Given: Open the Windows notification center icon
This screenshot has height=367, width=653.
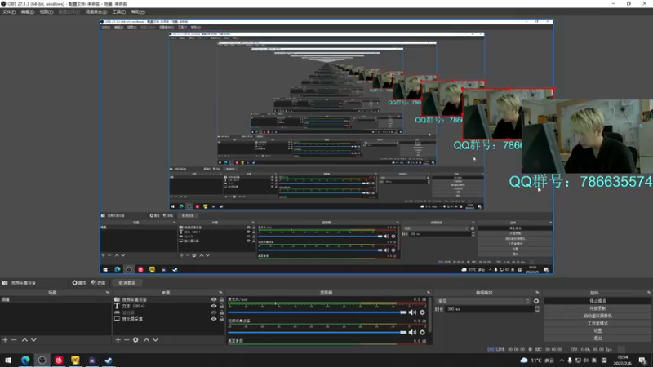Looking at the screenshot, I should [642, 360].
